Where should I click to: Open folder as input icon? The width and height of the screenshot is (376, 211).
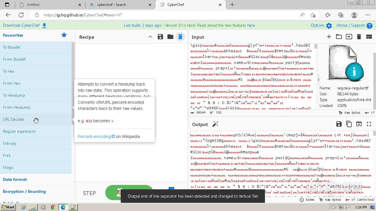[x=339, y=37]
